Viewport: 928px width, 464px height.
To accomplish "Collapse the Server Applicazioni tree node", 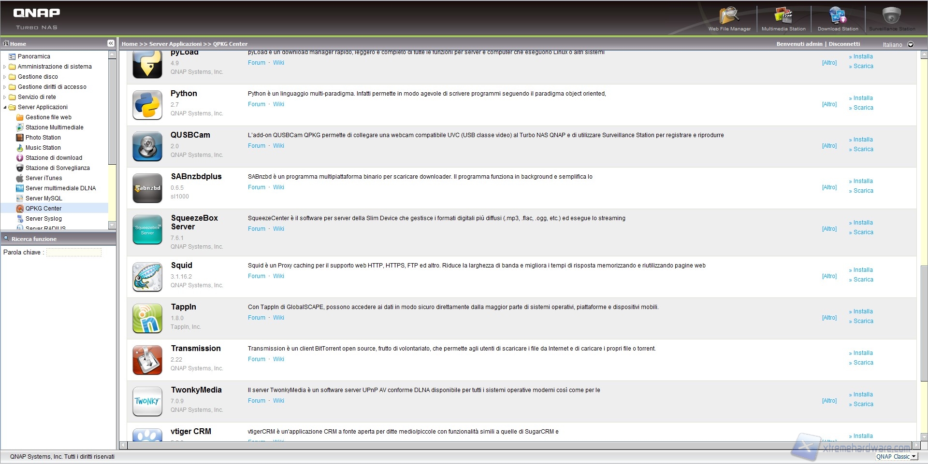I will coord(5,107).
